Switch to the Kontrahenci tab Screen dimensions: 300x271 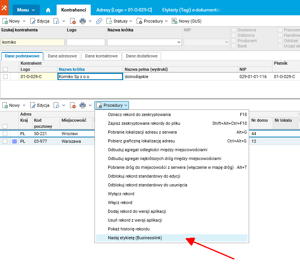pyautogui.click(x=73, y=10)
